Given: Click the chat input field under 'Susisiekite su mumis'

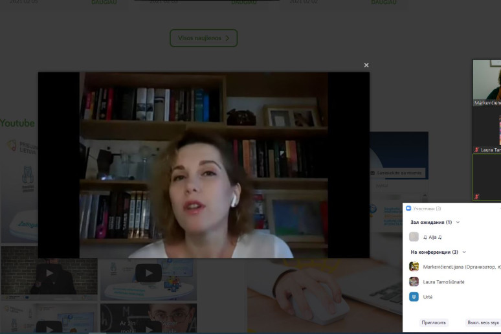Looking at the screenshot, I should 398,186.
